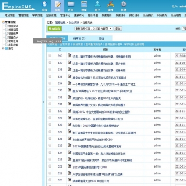Viewport: 186px width, 186px height.
Task: Click the date field in row ID 540
Action: coord(180,56)
